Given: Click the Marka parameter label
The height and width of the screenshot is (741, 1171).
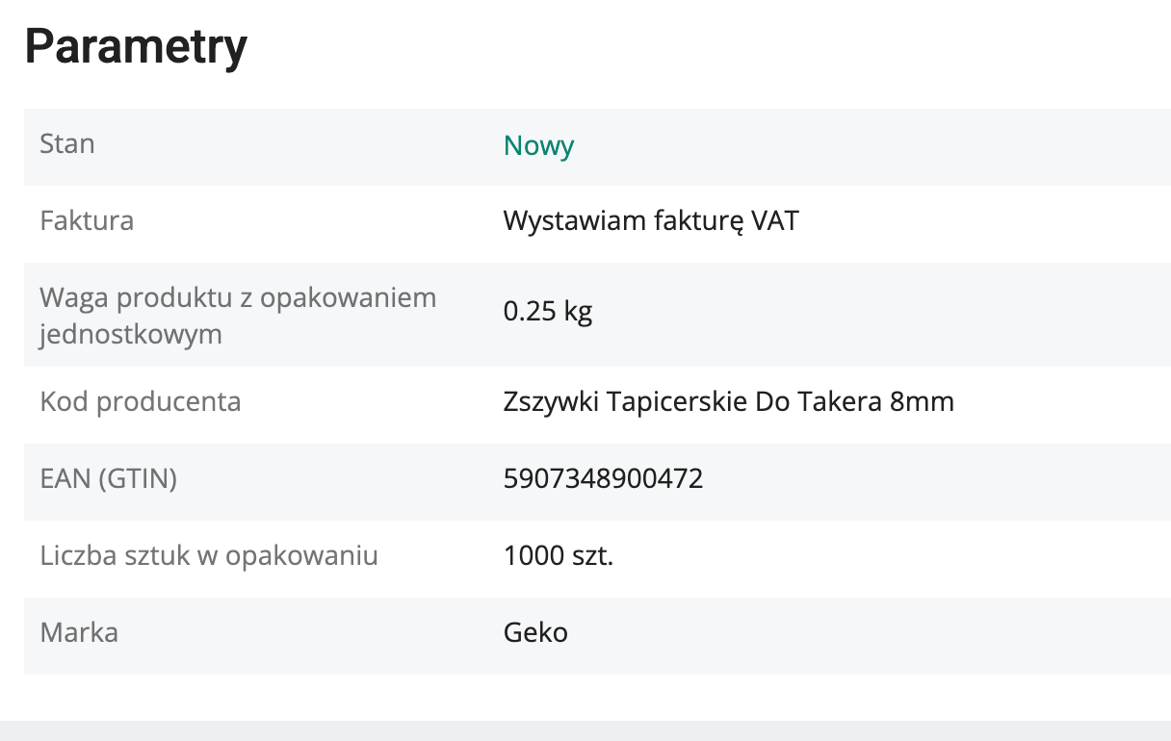Looking at the screenshot, I should [x=79, y=632].
